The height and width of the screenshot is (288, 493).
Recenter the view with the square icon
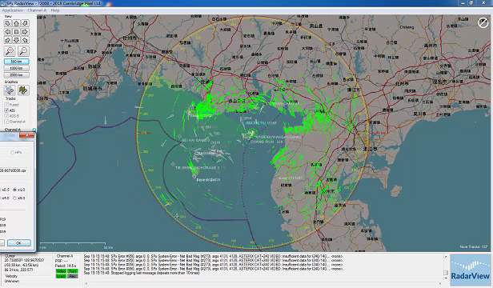[16, 32]
